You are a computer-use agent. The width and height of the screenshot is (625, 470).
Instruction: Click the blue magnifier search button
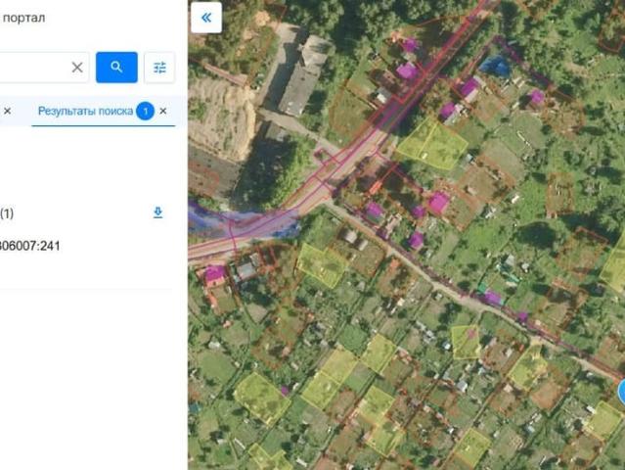coord(116,67)
